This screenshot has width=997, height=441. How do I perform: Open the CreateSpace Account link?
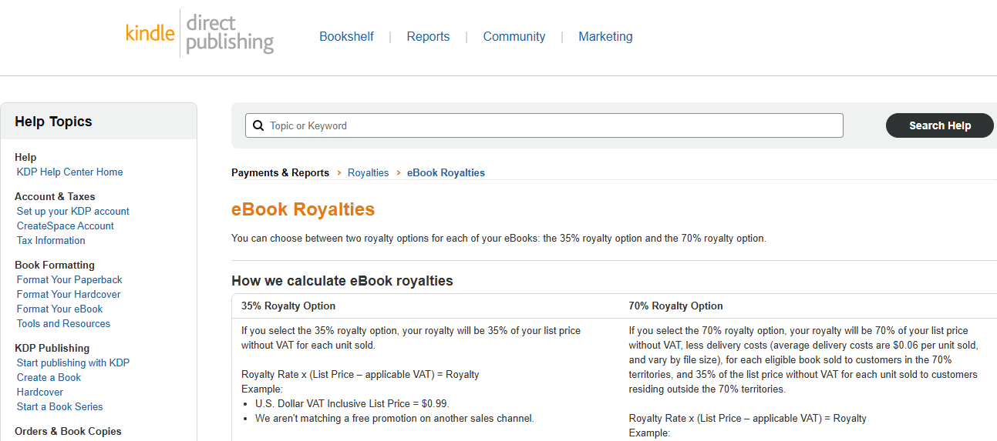click(x=65, y=226)
